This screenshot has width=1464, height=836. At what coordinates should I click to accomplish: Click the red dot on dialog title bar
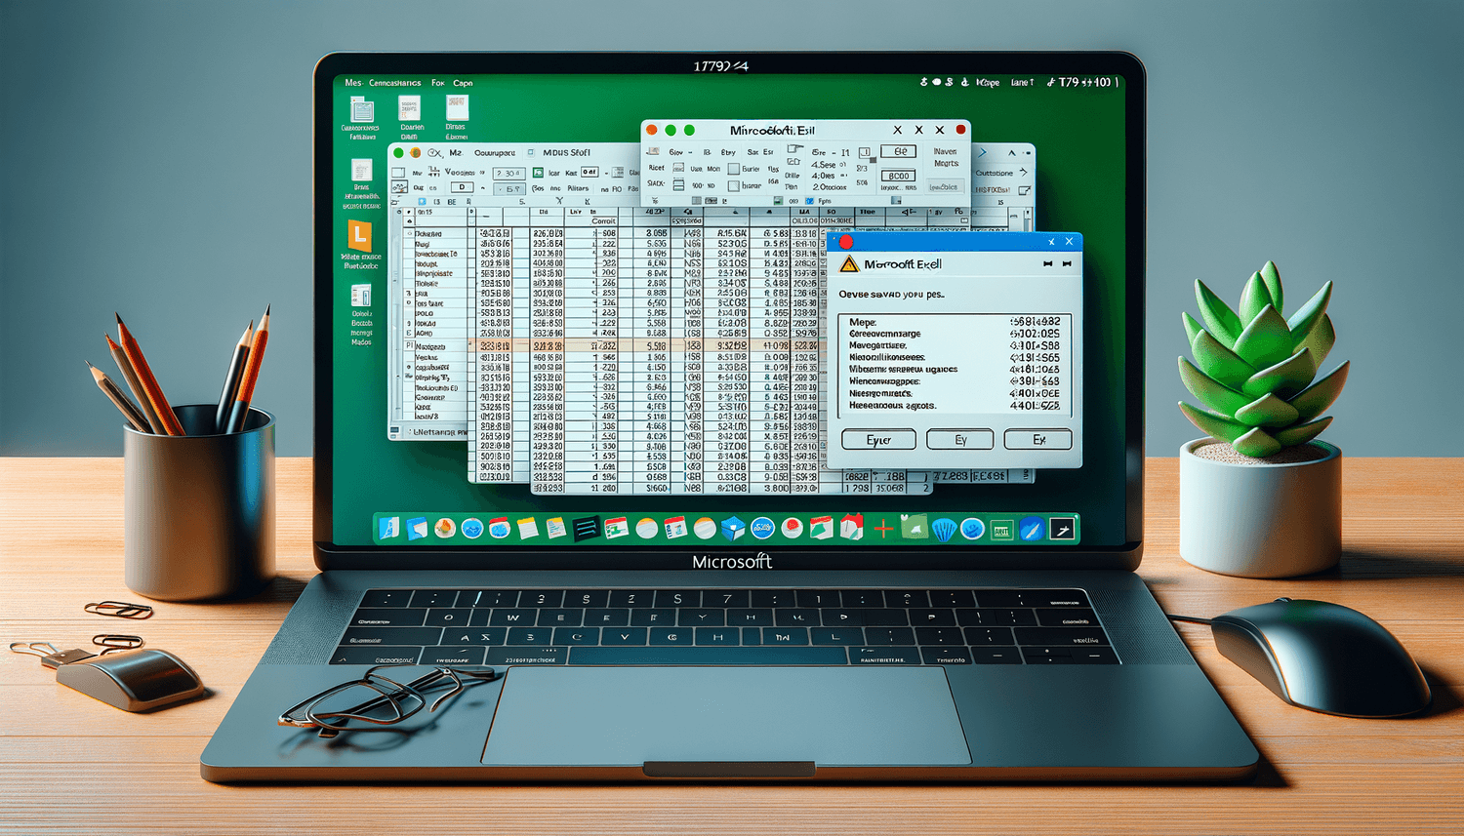[846, 242]
